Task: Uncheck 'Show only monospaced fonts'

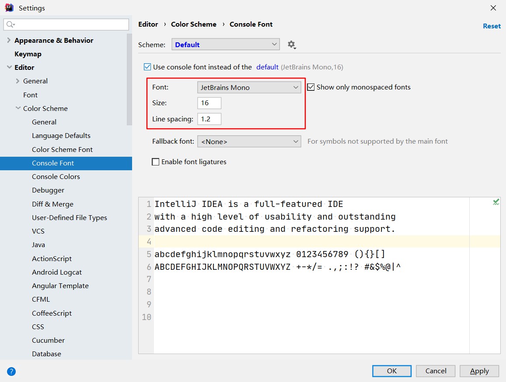Action: coord(311,87)
